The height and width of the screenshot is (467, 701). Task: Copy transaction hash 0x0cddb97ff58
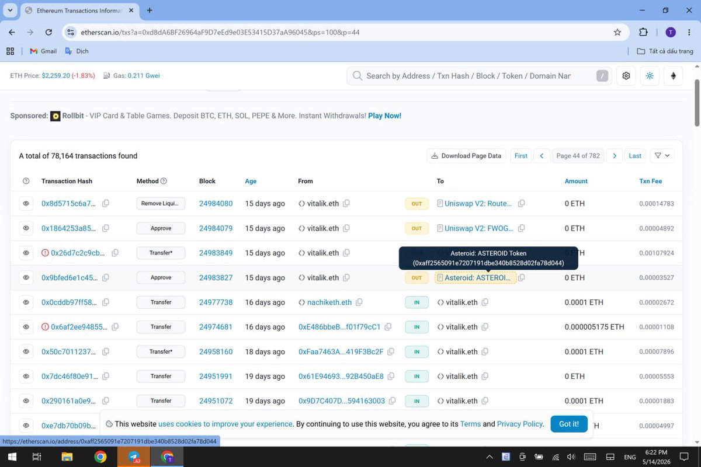point(106,302)
